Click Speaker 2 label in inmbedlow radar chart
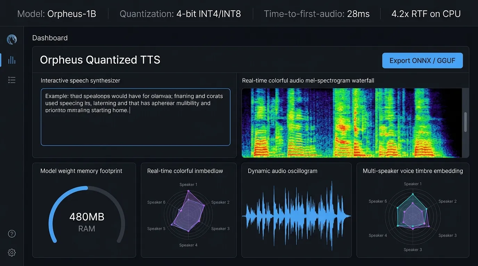The height and width of the screenshot is (266, 478). coord(220,202)
